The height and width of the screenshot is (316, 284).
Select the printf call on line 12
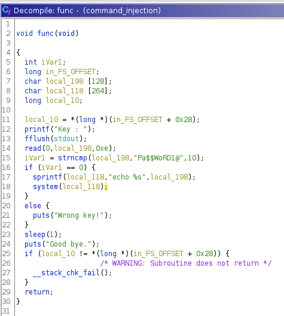37,129
